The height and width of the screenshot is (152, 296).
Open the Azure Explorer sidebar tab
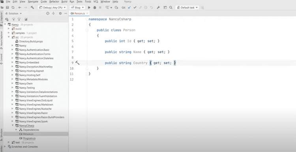(x=2, y=40)
